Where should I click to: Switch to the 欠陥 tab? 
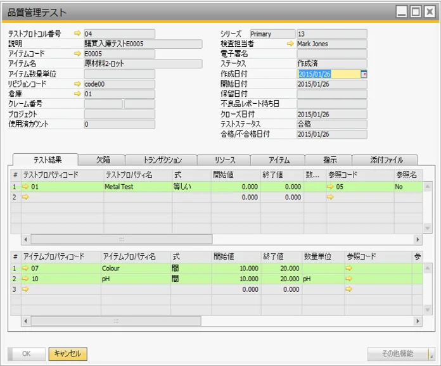102,160
